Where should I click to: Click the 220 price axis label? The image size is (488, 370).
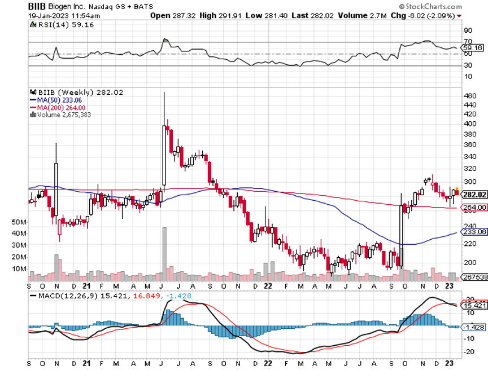point(470,244)
